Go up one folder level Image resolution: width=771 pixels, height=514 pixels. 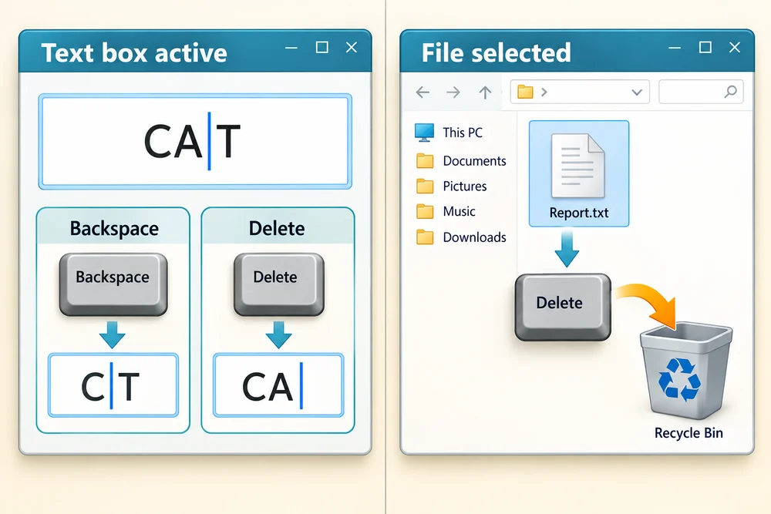click(485, 92)
